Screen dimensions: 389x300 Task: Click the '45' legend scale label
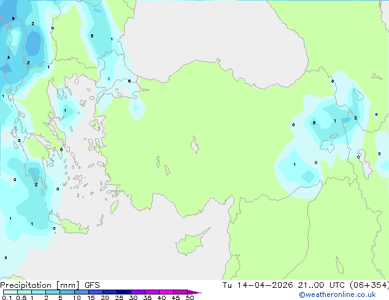point(175,298)
